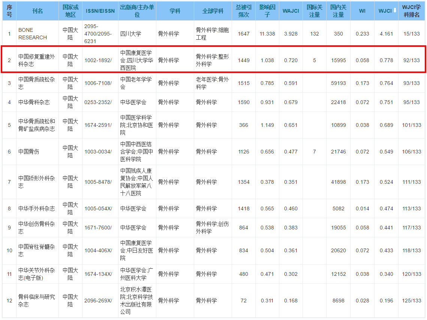Sort by 影响因子 header
The image size is (427, 320).
click(x=267, y=11)
